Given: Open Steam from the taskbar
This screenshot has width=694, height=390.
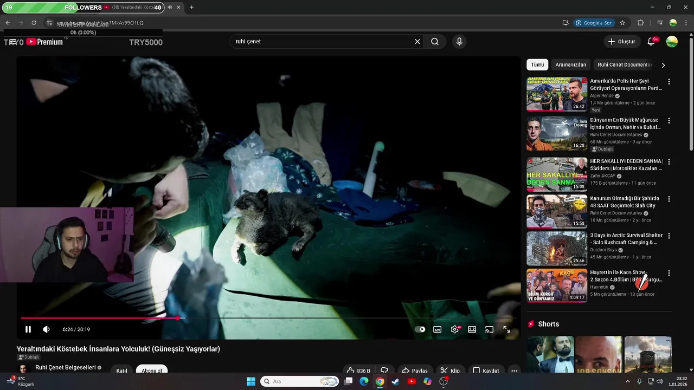Looking at the screenshot, I should [395, 381].
